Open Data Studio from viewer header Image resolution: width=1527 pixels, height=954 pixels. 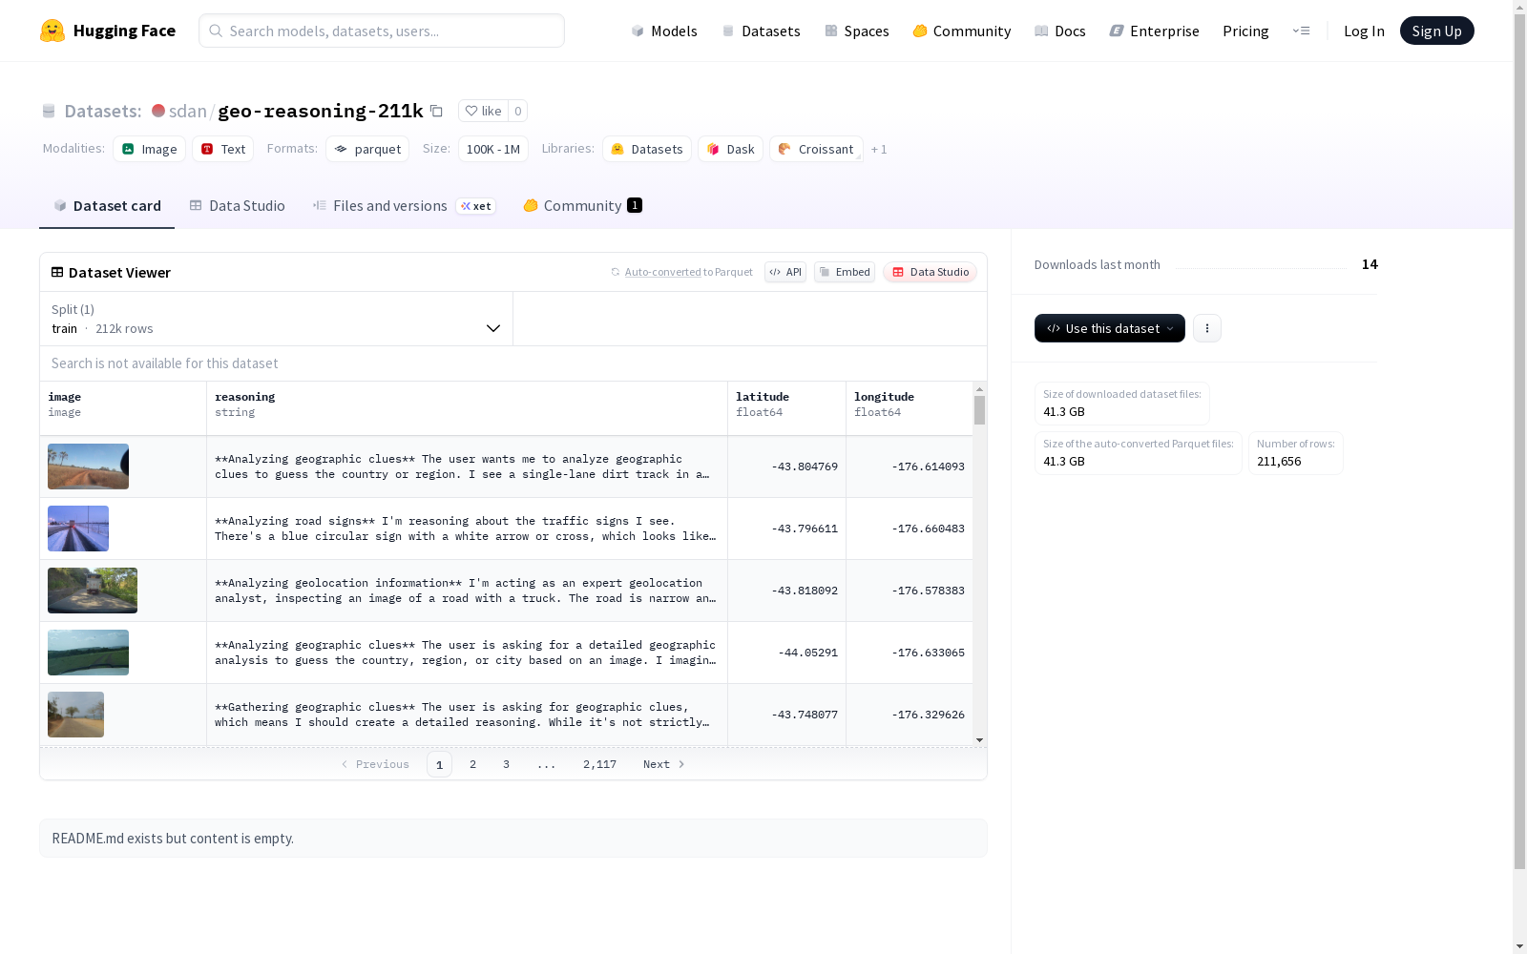coord(931,272)
